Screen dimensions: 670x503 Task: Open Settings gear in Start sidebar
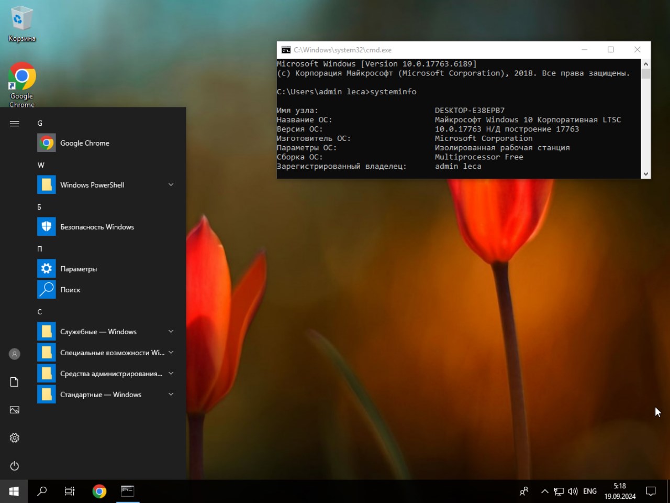pos(15,438)
